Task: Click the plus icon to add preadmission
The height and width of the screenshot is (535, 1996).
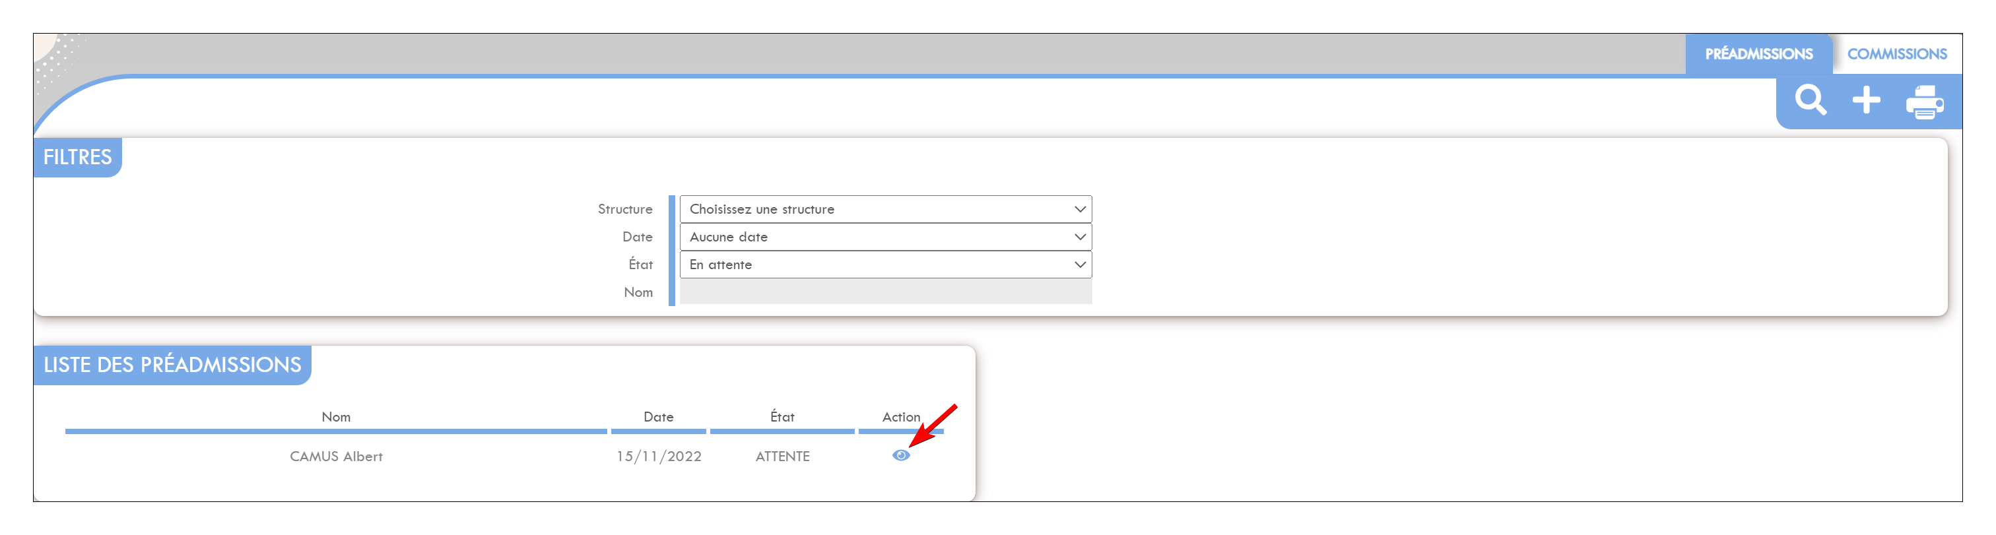Action: [1866, 101]
